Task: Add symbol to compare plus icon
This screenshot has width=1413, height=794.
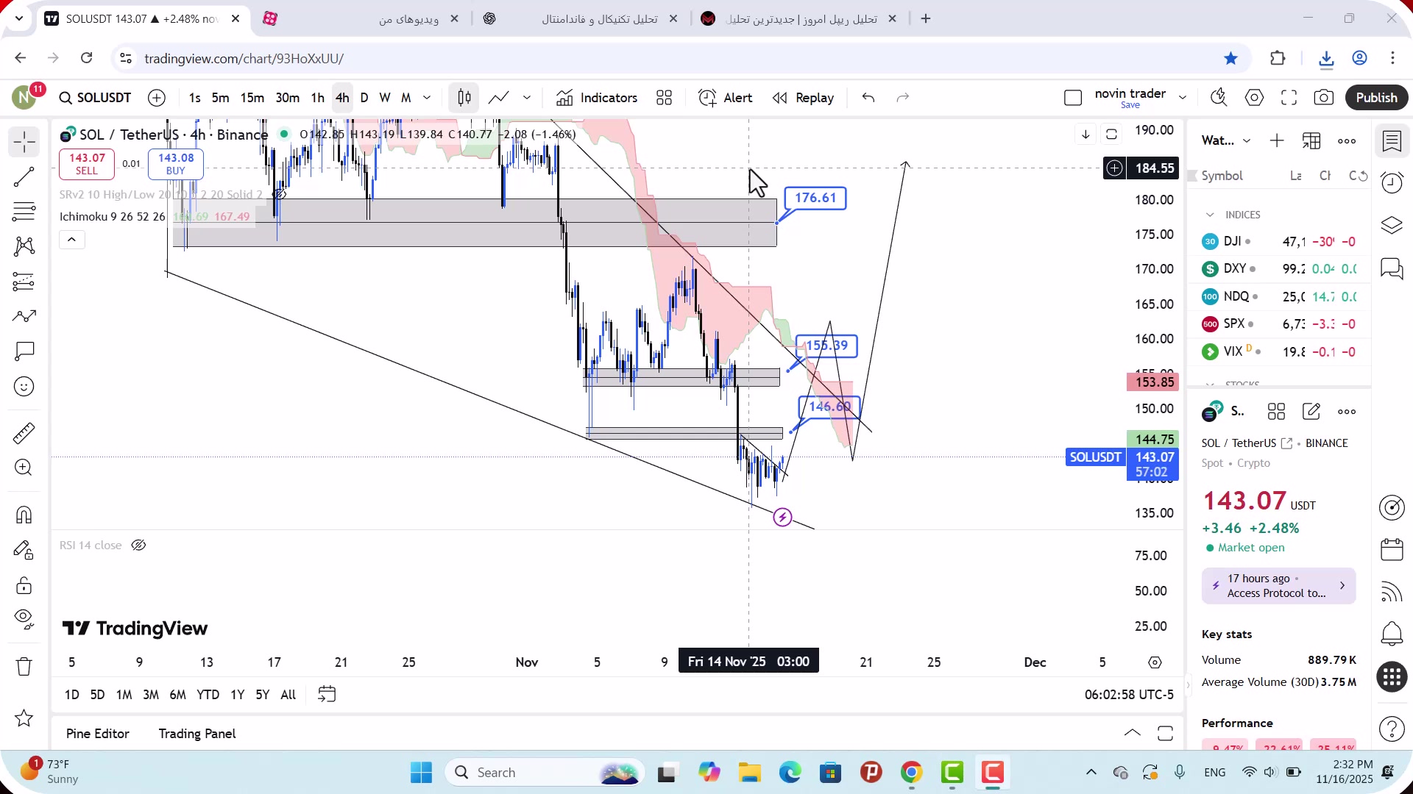Action: coord(157,98)
